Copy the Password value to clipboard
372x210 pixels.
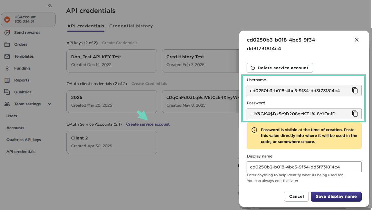coord(355,114)
